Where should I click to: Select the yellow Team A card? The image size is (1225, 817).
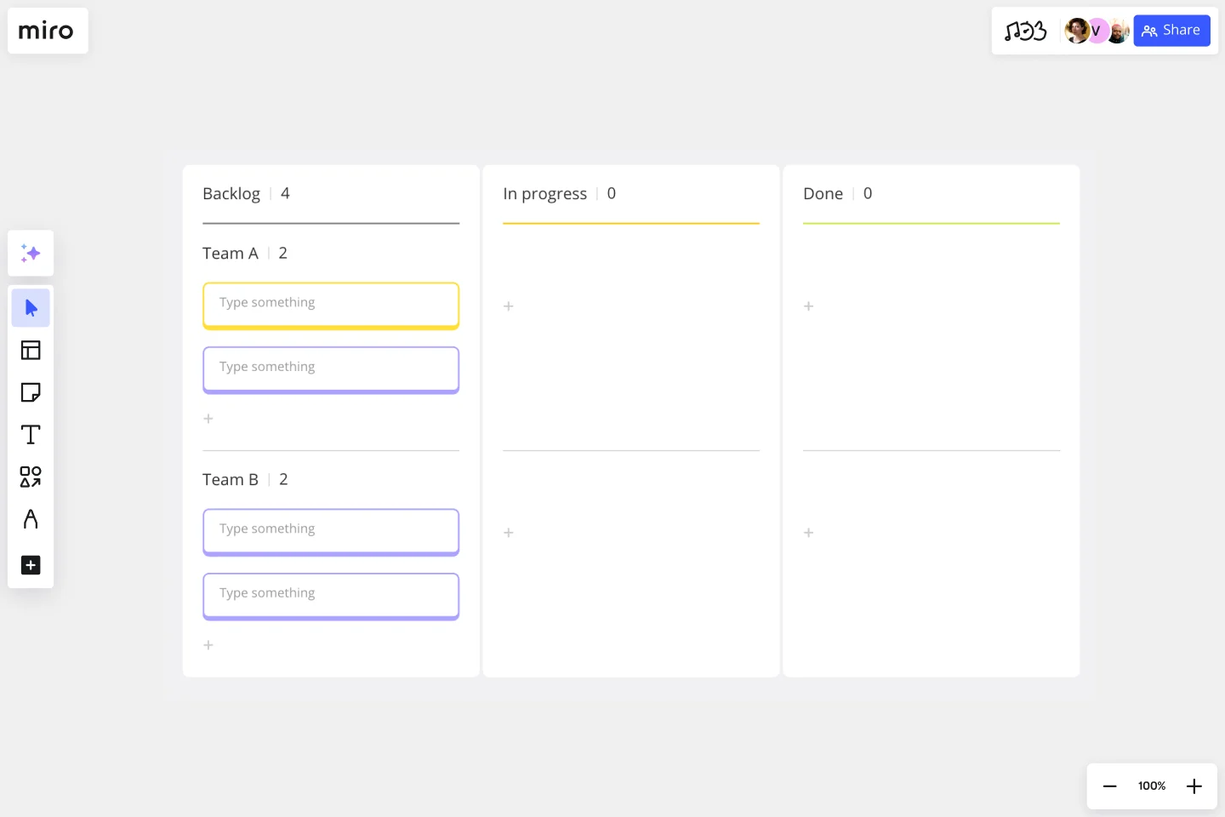click(x=331, y=306)
